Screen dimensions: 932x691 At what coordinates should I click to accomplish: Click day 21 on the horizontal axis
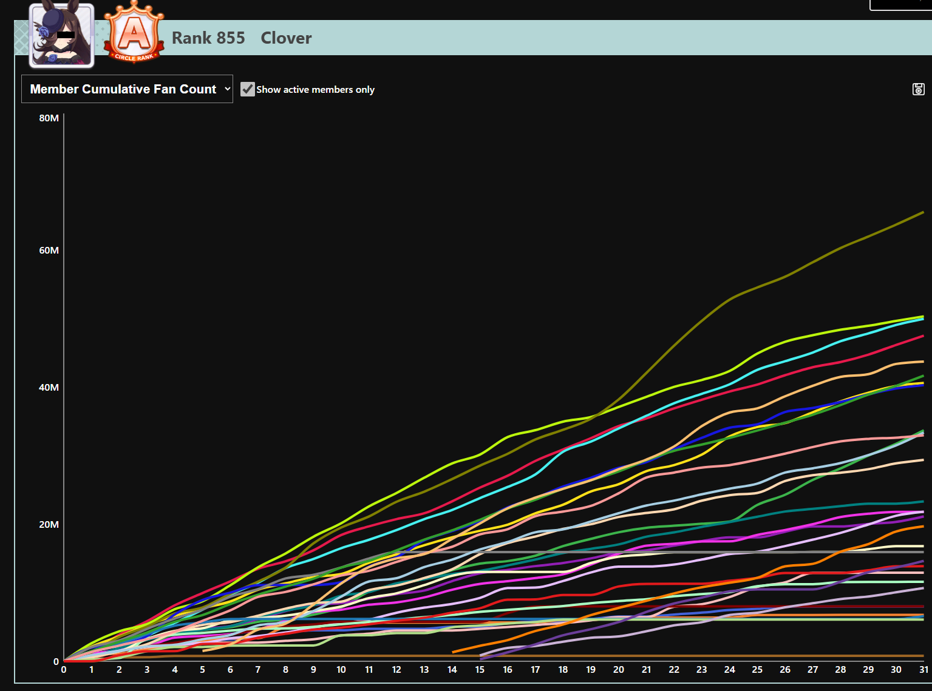pyautogui.click(x=647, y=670)
